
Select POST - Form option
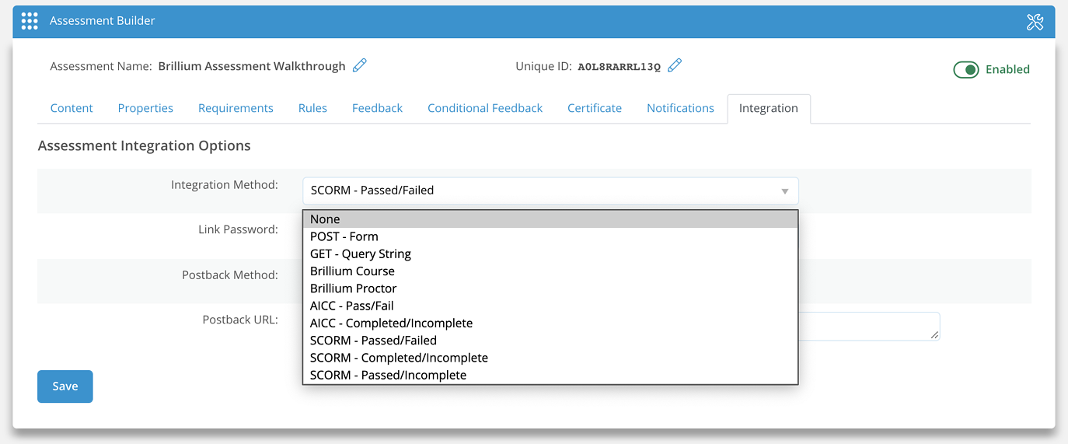(550, 236)
